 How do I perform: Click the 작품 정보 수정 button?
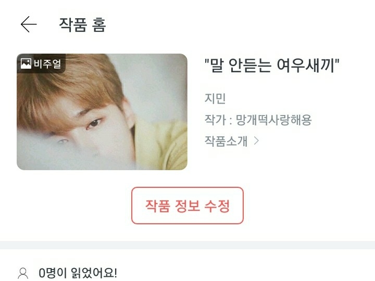click(187, 206)
